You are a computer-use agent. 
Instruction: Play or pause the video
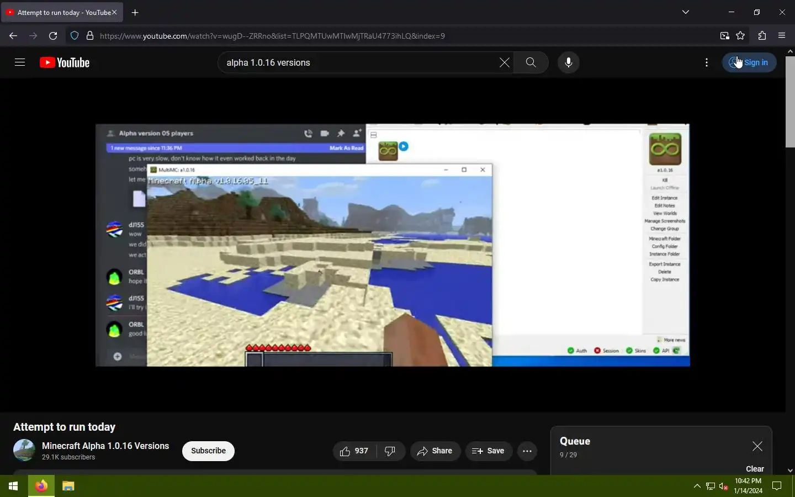[x=393, y=245]
